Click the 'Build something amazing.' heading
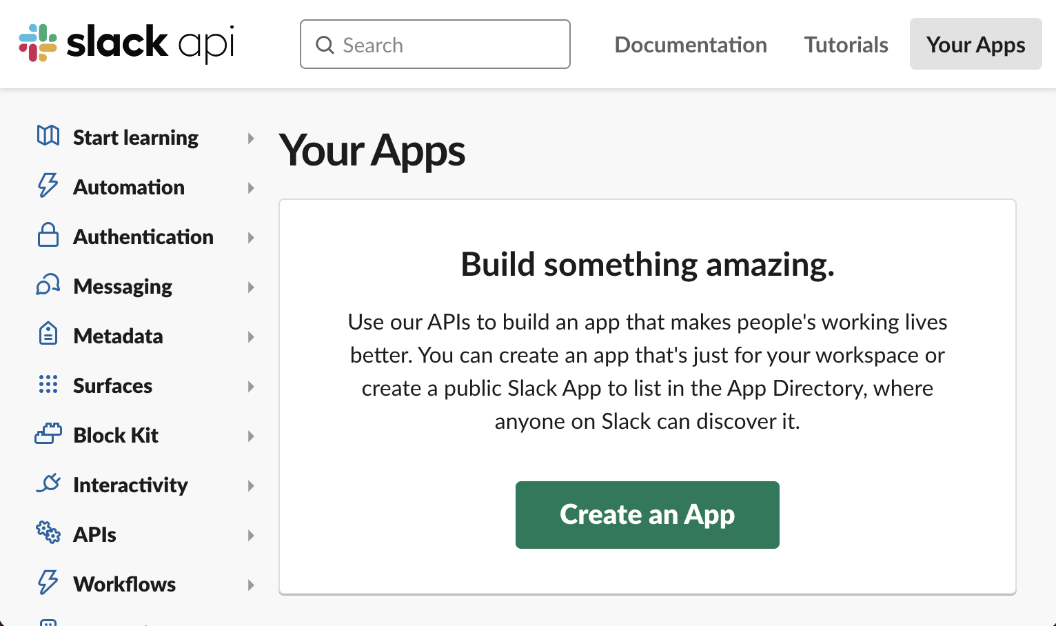The image size is (1056, 626). (x=647, y=265)
